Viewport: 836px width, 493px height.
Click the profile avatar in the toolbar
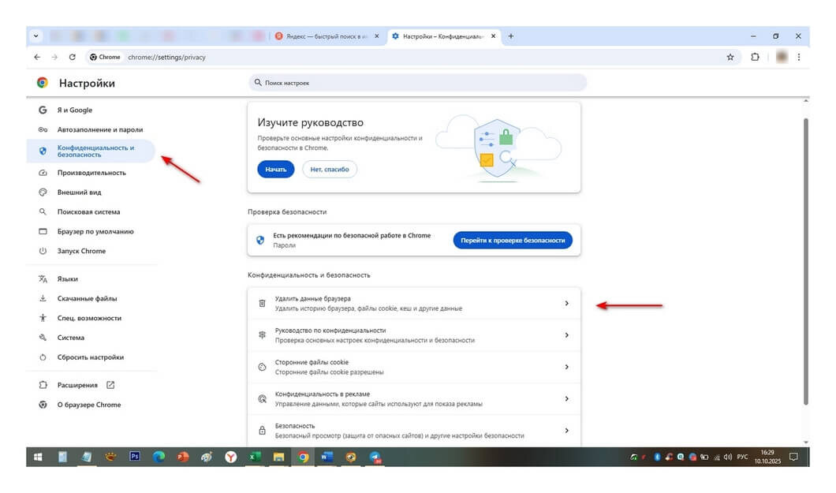pyautogui.click(x=782, y=57)
